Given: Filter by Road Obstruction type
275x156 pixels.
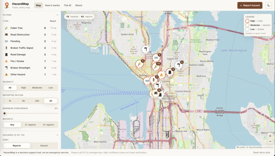Looking at the screenshot, I should (30, 35).
